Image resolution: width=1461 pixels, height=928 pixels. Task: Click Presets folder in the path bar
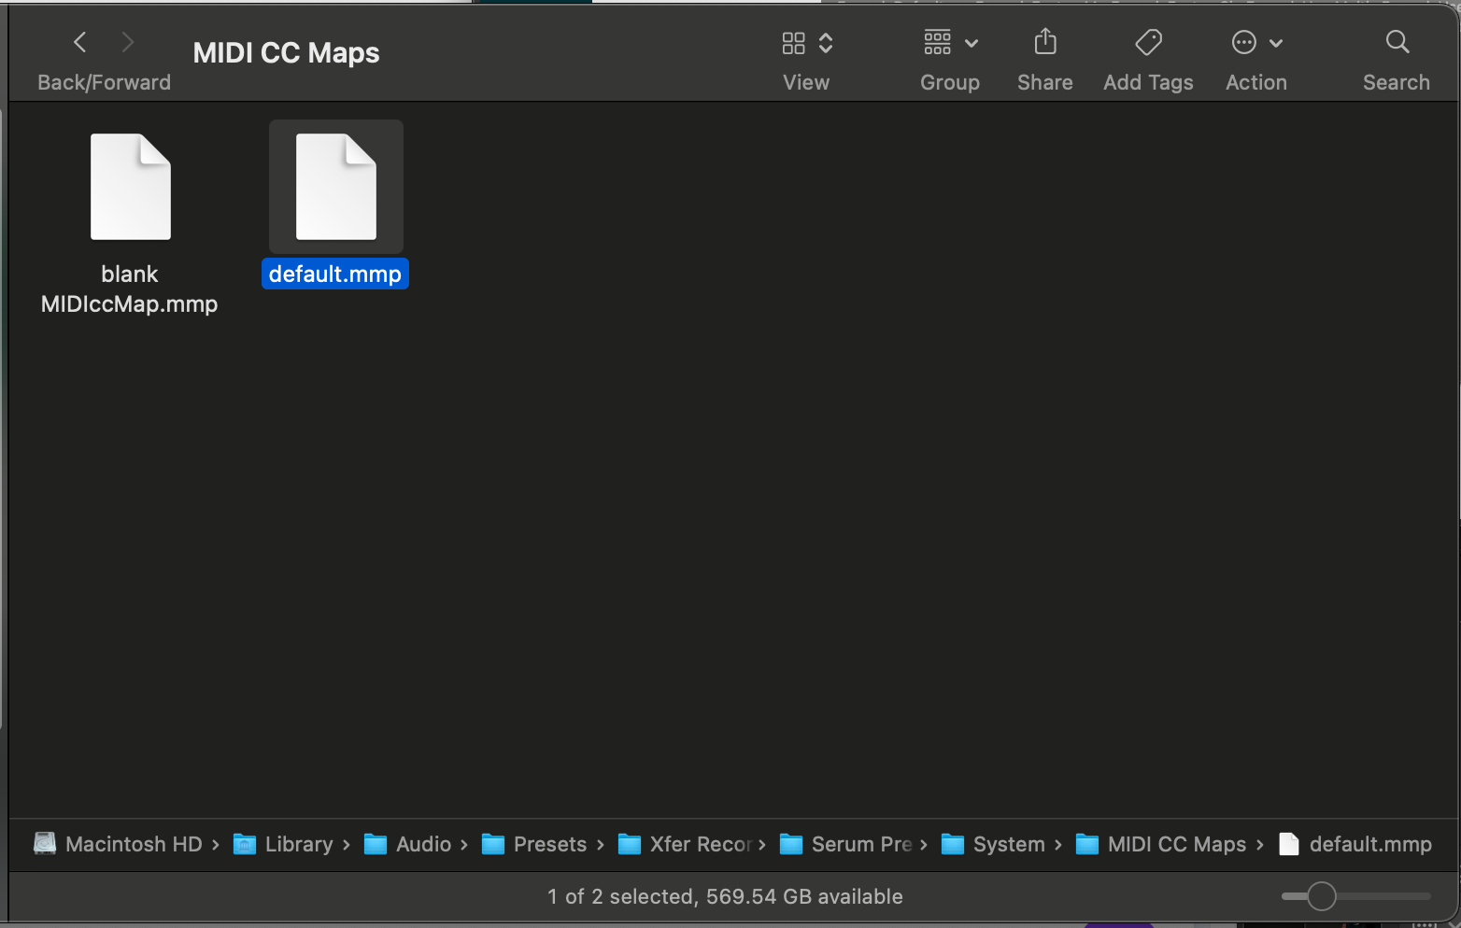(534, 844)
